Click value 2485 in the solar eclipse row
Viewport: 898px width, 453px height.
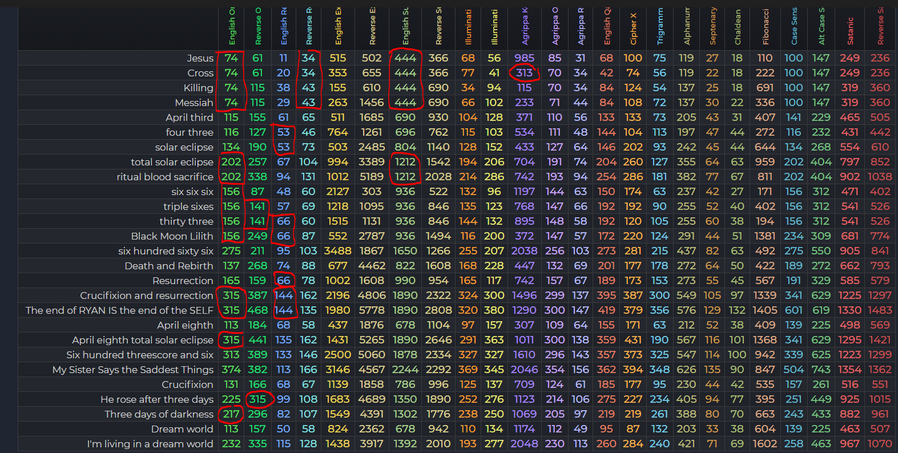(x=372, y=147)
